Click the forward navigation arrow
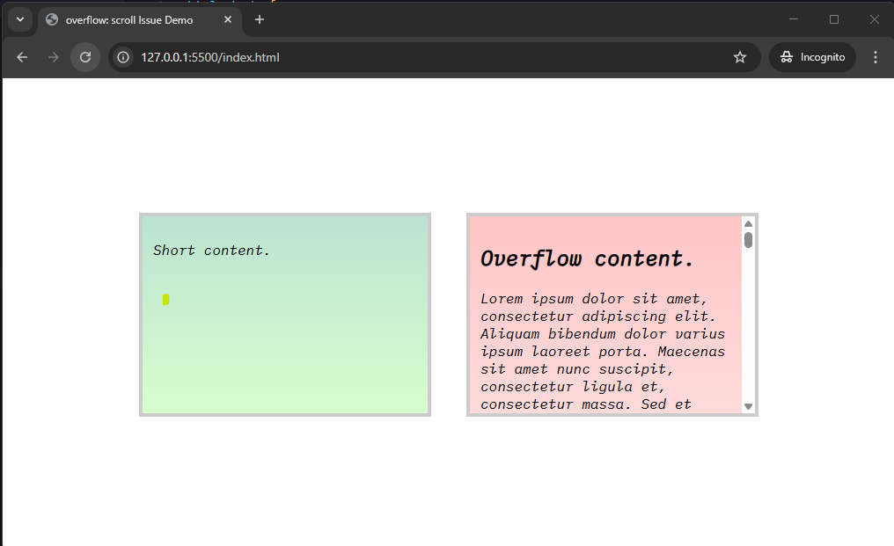 point(54,57)
